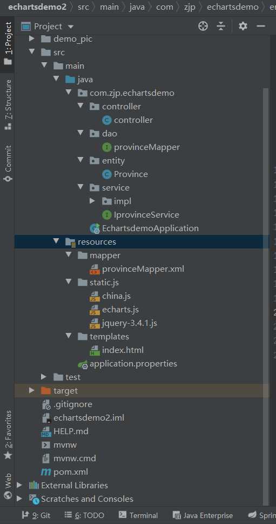The image size is (276, 524).
Task: Open the 6: TODO tool window
Action: point(84,515)
